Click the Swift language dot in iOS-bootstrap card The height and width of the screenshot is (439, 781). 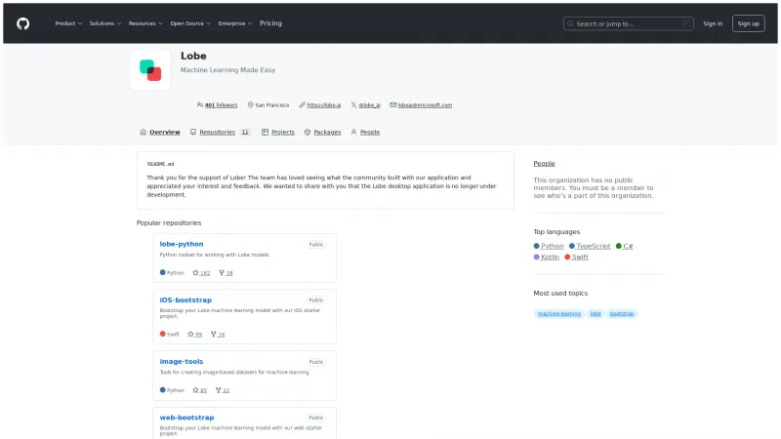(x=162, y=334)
